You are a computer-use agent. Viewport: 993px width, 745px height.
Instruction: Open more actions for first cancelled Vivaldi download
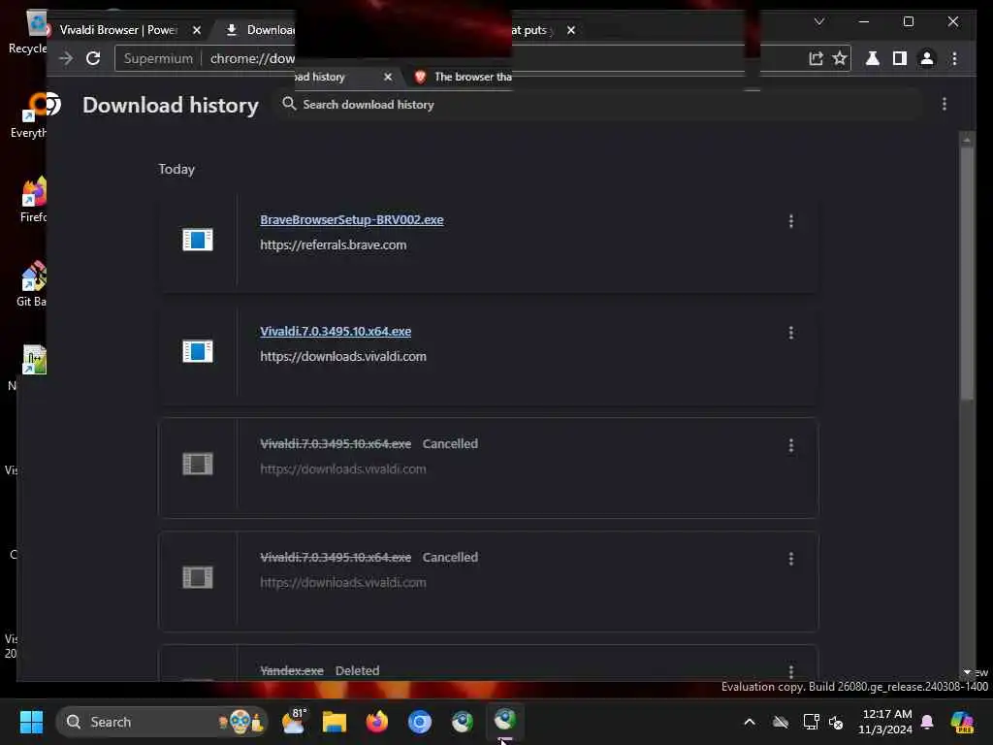[791, 445]
